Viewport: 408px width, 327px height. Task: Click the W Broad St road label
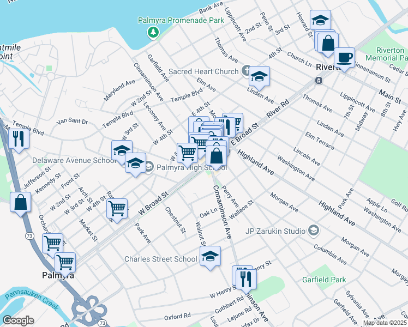153,203
